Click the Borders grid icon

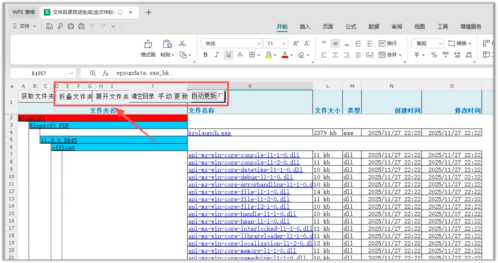(x=252, y=55)
